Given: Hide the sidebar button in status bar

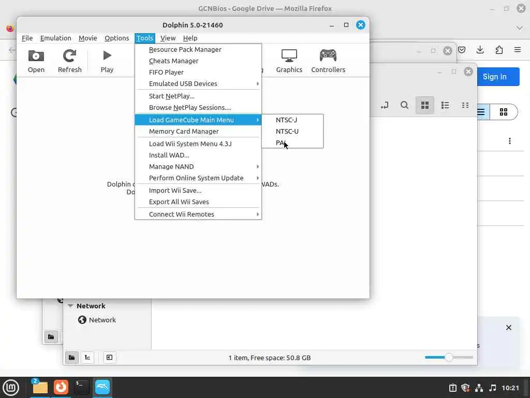Looking at the screenshot, I should [x=110, y=358].
